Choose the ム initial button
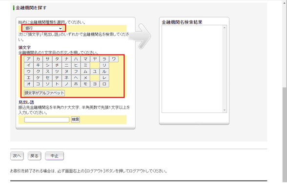Screen dimensions: 287x186 [85, 72]
